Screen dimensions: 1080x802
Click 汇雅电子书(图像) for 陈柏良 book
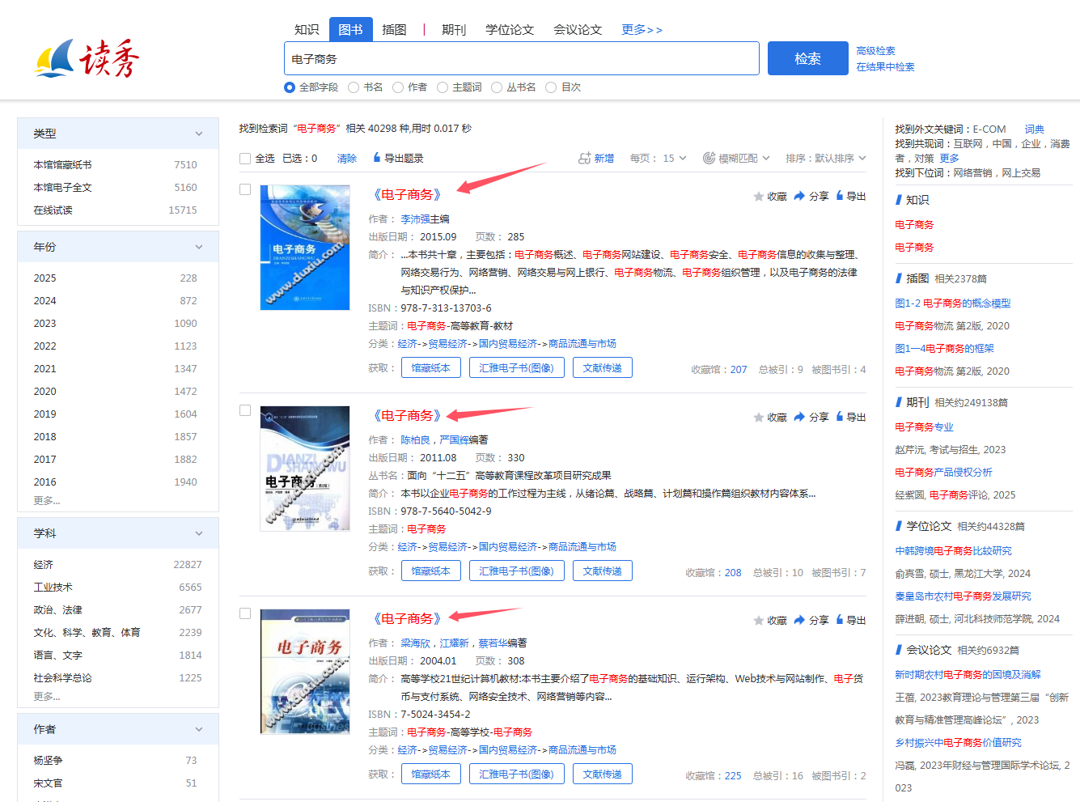point(516,571)
